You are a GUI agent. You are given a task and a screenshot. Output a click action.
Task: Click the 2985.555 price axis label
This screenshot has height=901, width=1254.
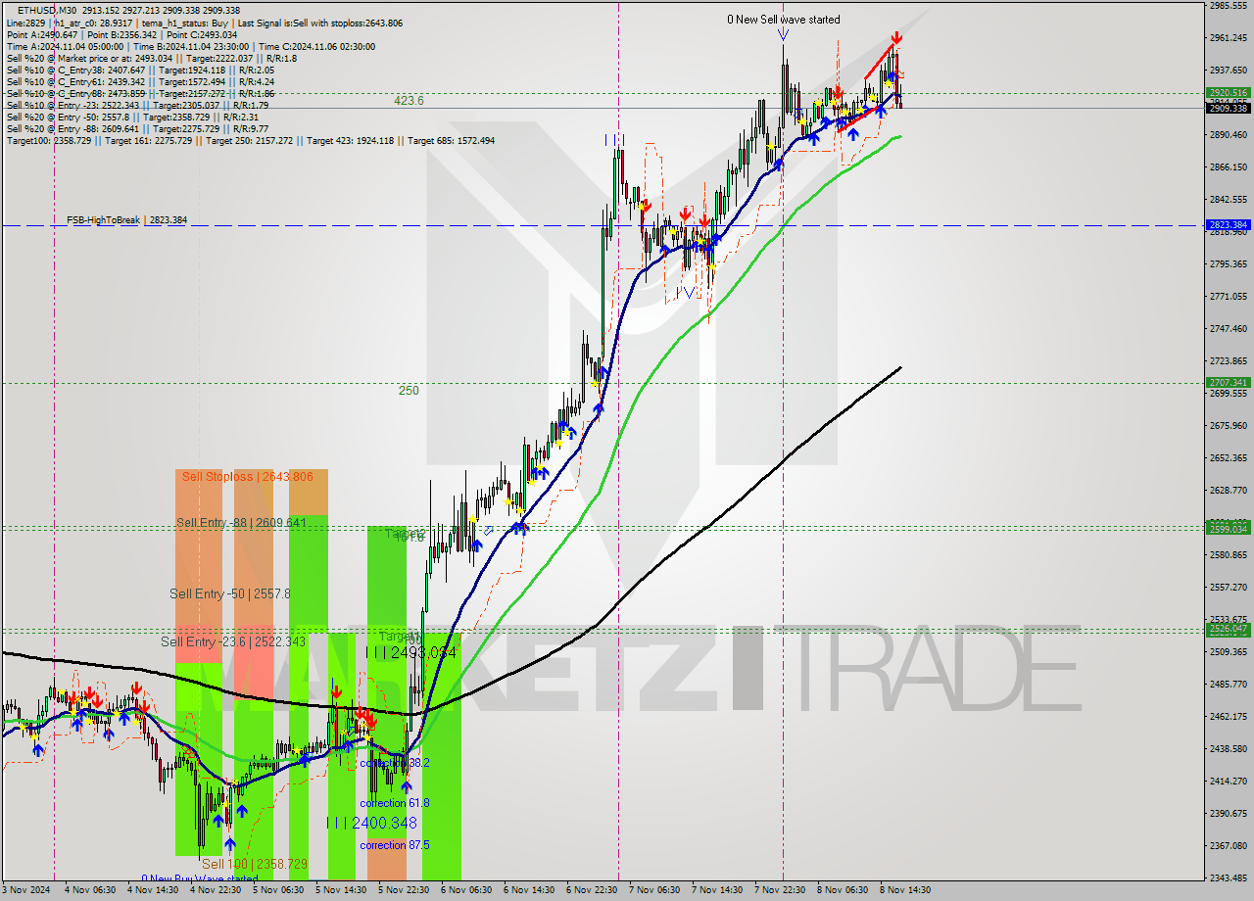(x=1229, y=6)
